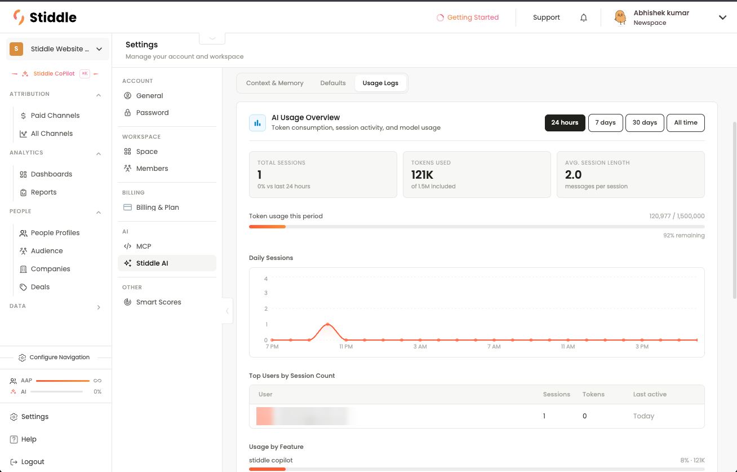Click the Stiddle AI sparkle icon
Screen dimensions: 737x472
pos(128,263)
